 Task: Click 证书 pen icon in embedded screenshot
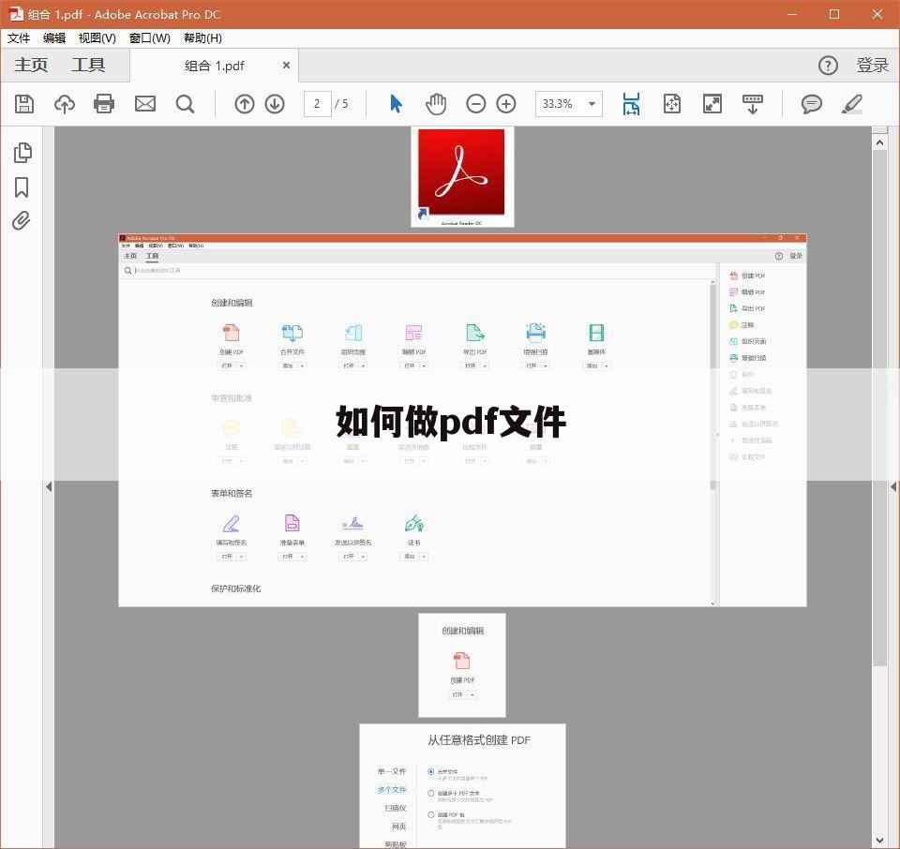click(x=413, y=523)
